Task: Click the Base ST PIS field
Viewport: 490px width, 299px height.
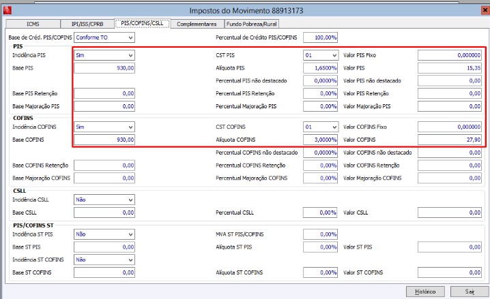Action: [x=104, y=247]
